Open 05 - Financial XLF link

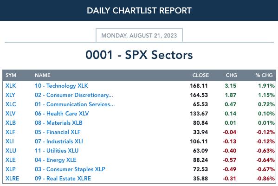click(58, 132)
